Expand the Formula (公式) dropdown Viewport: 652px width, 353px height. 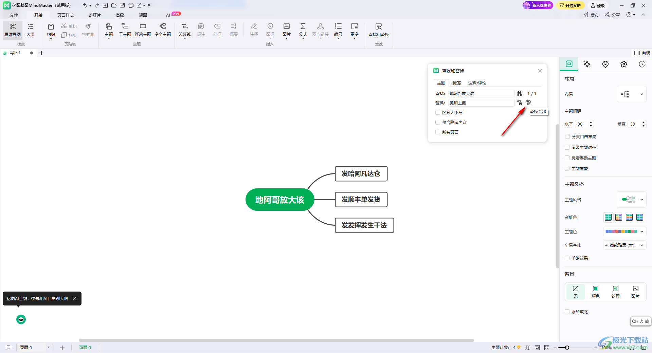[303, 38]
